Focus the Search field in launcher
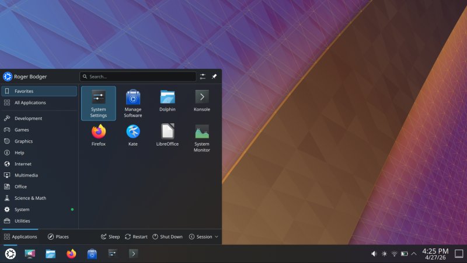This screenshot has width=467, height=263. (x=138, y=77)
